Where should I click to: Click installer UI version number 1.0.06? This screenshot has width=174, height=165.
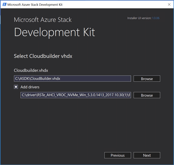point(156,18)
